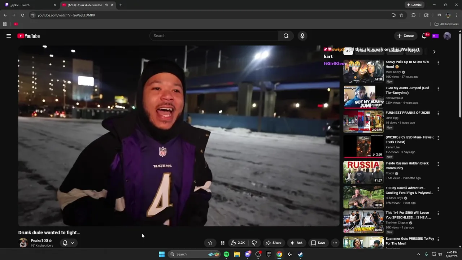The image size is (462, 260).
Task: Open the YouTube hamburger guide menu
Action: (9, 36)
